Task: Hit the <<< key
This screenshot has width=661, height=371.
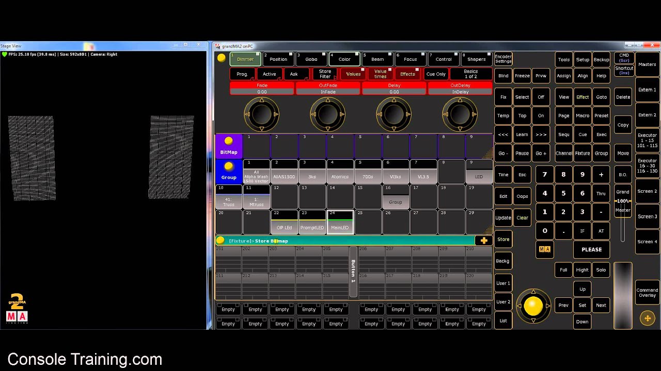Action: tap(503, 134)
